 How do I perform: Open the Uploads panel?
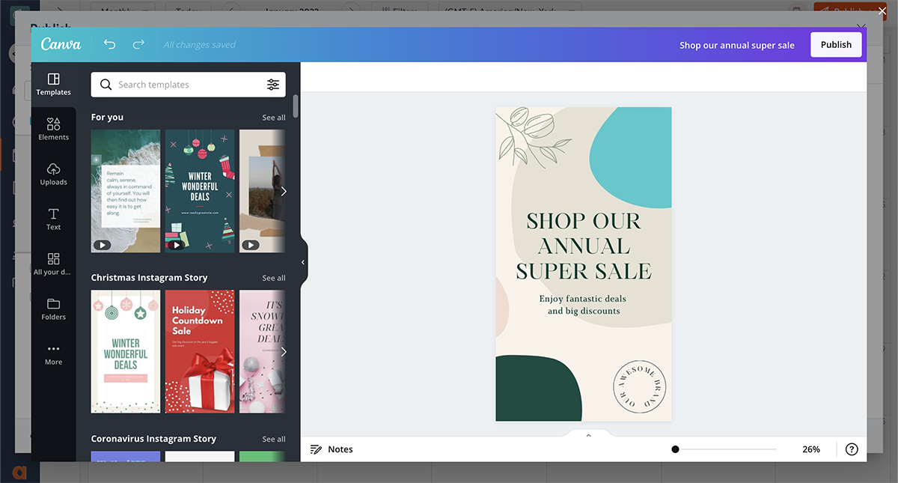[x=53, y=174]
